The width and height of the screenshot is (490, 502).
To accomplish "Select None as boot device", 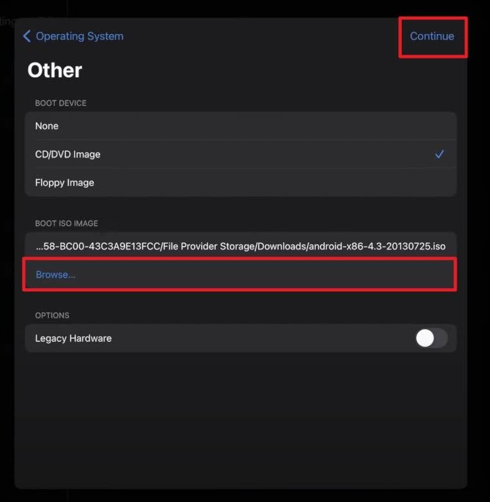I will click(x=47, y=126).
